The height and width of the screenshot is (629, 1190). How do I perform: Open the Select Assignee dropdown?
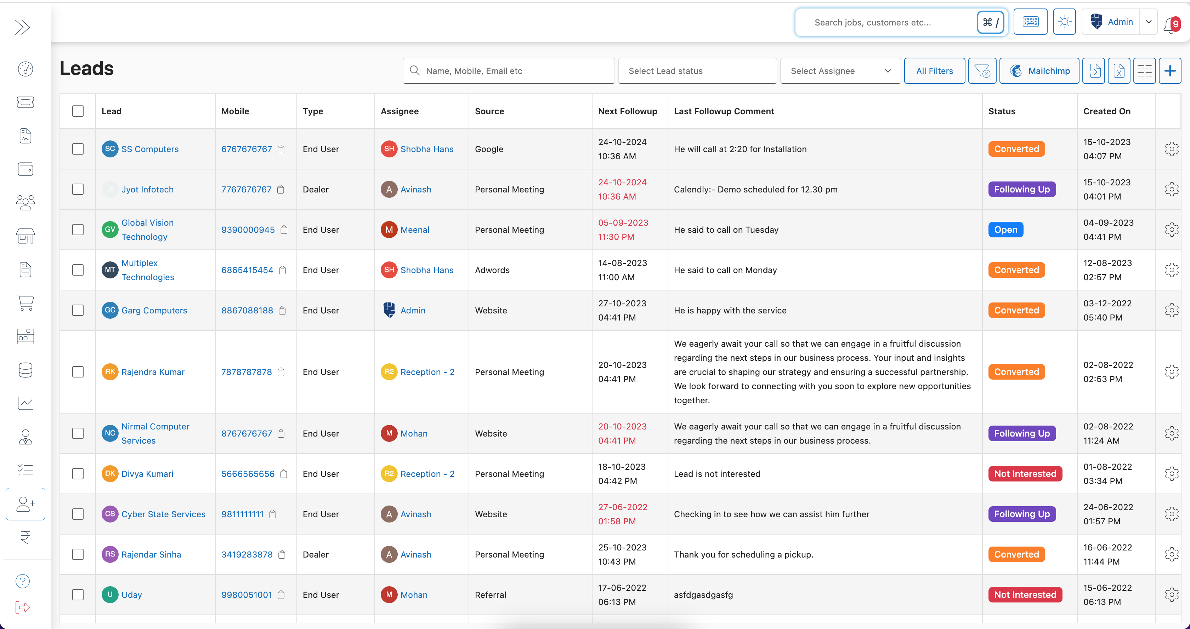840,71
